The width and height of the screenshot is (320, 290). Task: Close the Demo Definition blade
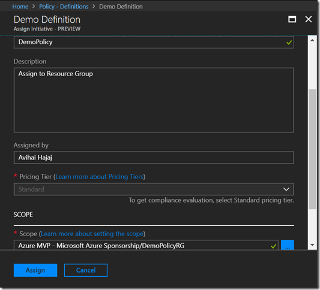point(309,19)
